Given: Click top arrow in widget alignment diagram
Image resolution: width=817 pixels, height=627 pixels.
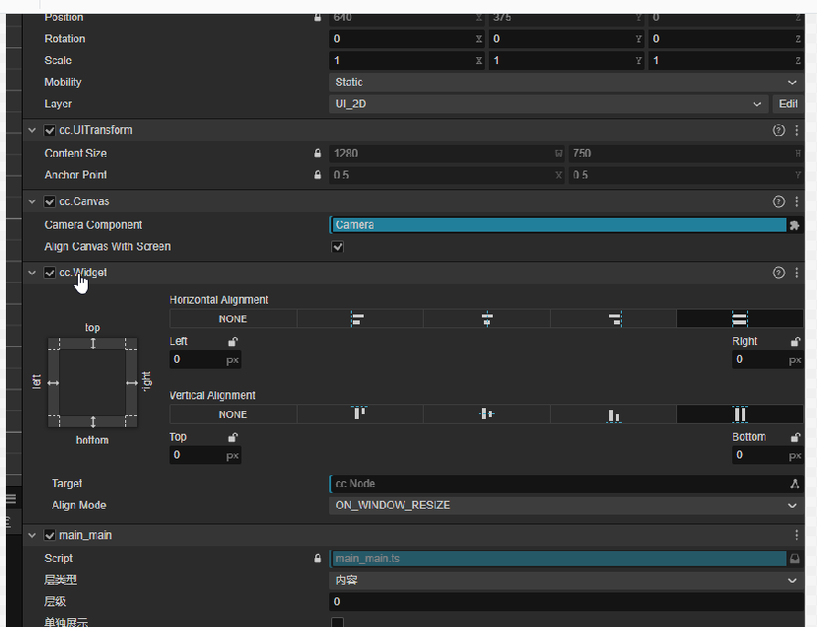Looking at the screenshot, I should pos(93,343).
